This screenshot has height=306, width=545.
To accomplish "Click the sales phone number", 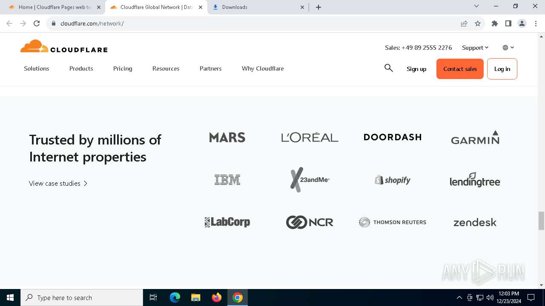I will [419, 48].
